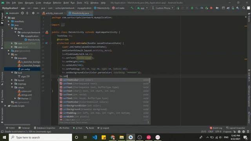Select MainActivity in project tree
Image resolution: width=251 pixels, height=141 pixels.
(x=32, y=40)
